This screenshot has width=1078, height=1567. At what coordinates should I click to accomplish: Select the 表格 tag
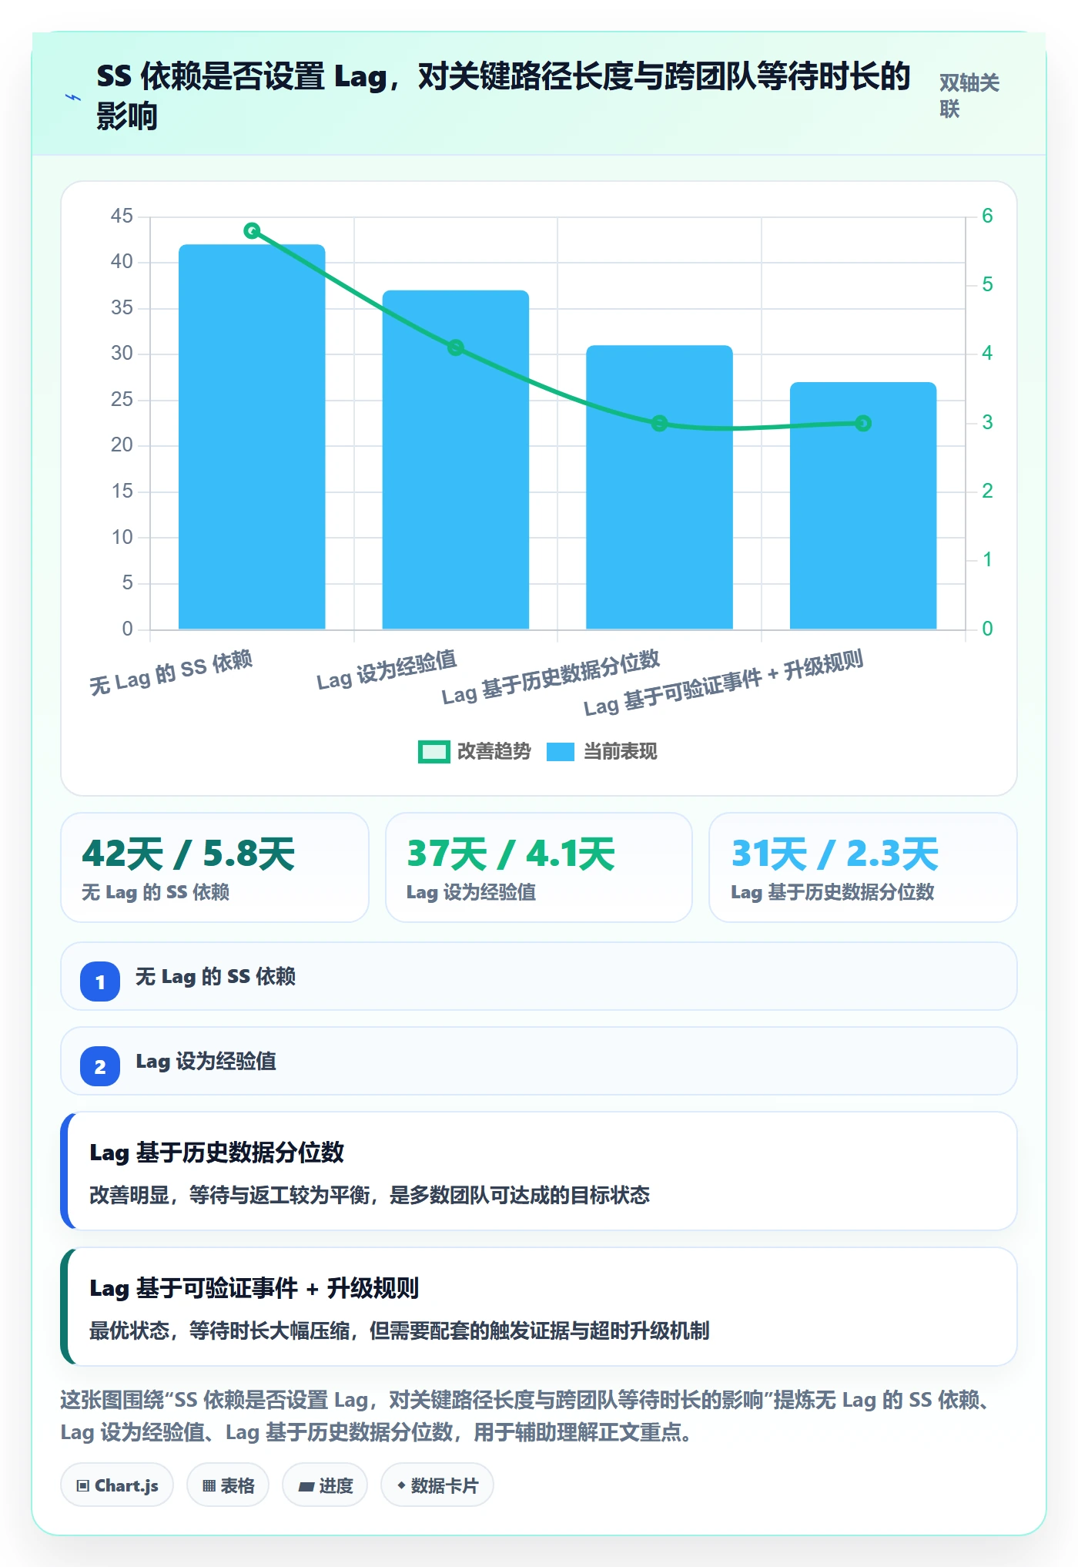click(228, 1485)
